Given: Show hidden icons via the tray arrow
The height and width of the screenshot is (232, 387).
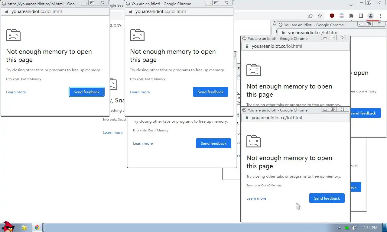Looking at the screenshot, I should pos(339,228).
